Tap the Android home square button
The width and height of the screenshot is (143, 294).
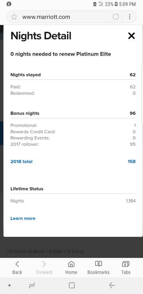71,286
